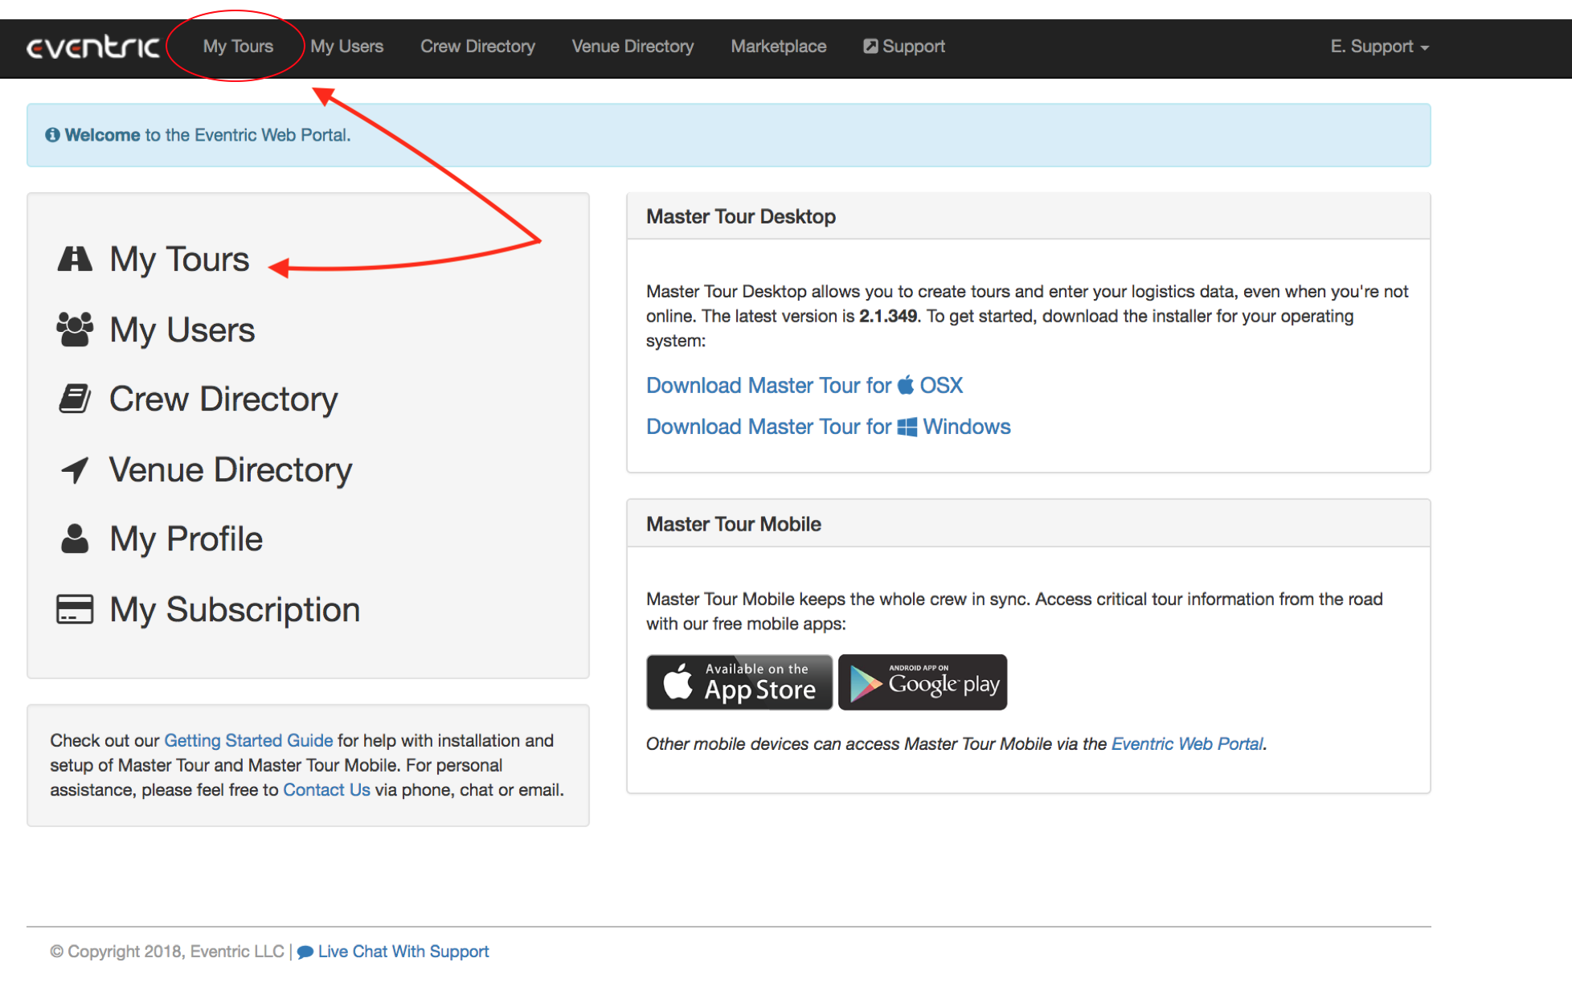This screenshot has width=1572, height=991.
Task: Click the chat bubble icon in the footer
Action: pyautogui.click(x=305, y=952)
